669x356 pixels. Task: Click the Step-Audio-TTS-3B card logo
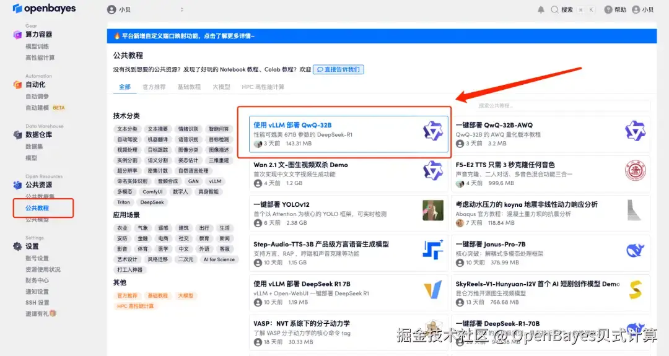click(432, 250)
